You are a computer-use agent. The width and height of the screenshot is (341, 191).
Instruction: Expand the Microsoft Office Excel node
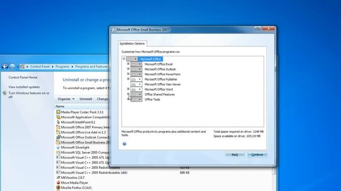pyautogui.click(x=128, y=64)
